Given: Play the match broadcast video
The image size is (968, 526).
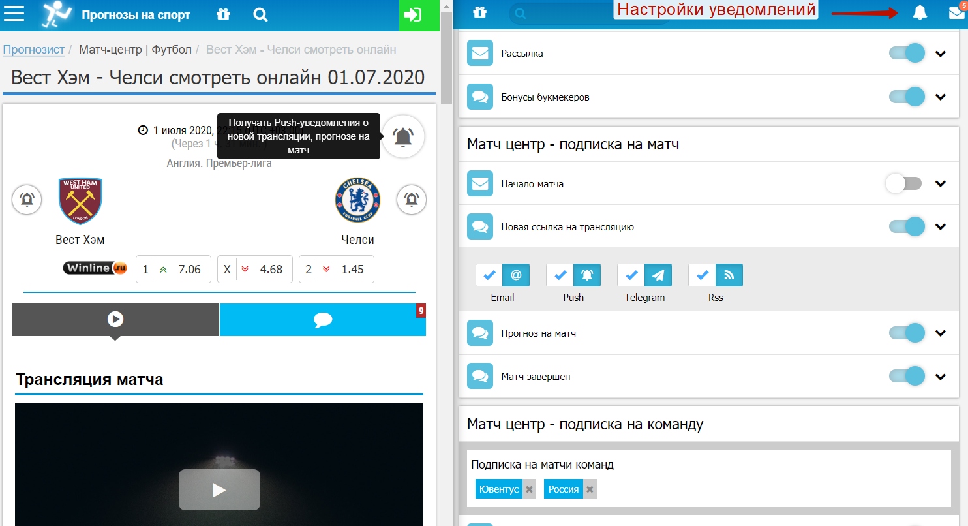Looking at the screenshot, I should point(219,489).
